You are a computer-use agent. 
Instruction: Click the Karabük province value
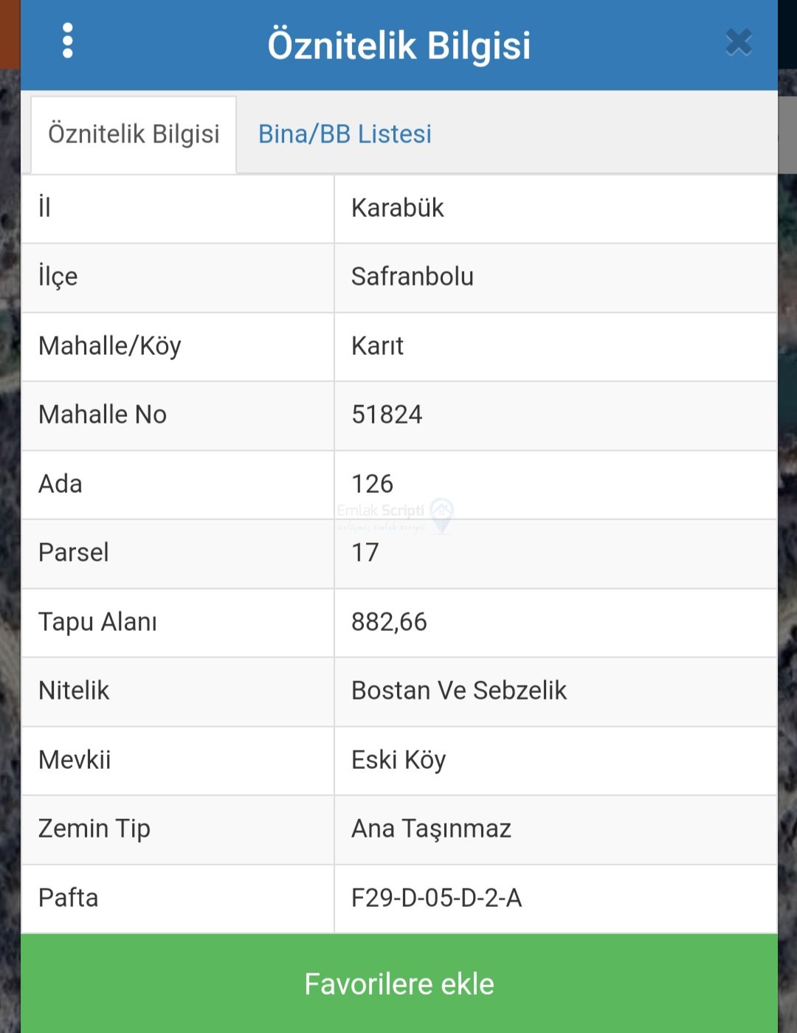click(x=397, y=208)
